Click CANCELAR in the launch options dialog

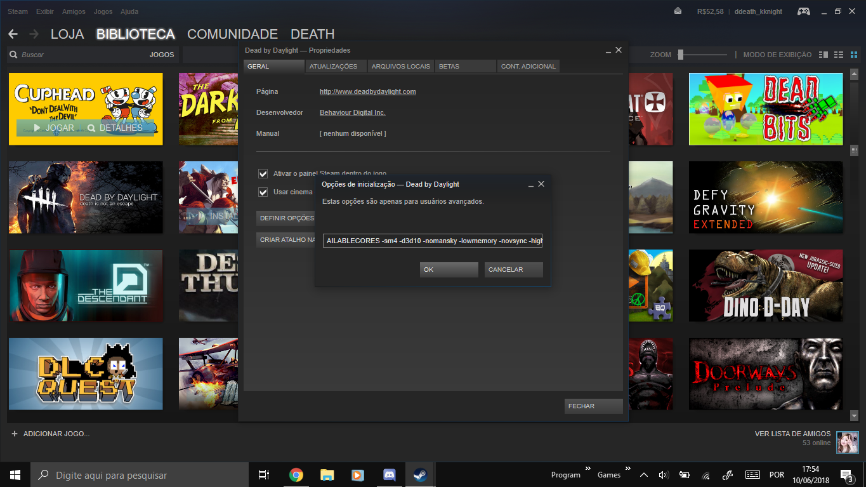click(x=514, y=270)
